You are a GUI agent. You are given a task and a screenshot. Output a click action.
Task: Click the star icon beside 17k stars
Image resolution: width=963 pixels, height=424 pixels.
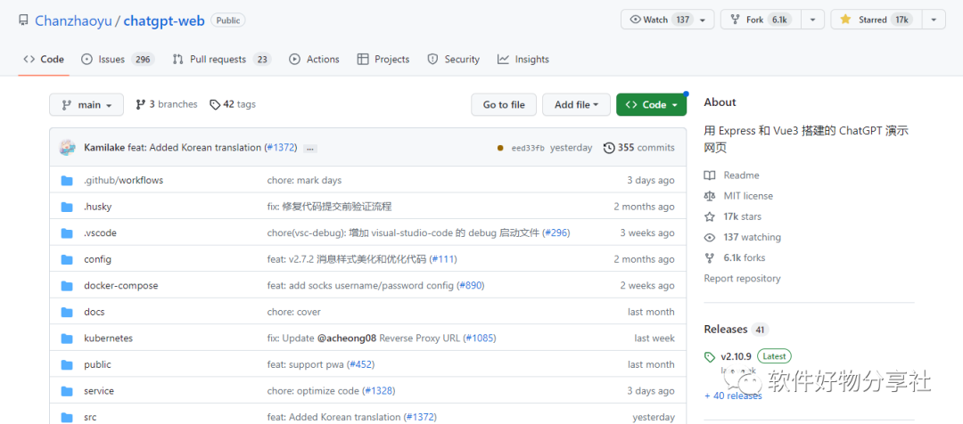pos(710,216)
